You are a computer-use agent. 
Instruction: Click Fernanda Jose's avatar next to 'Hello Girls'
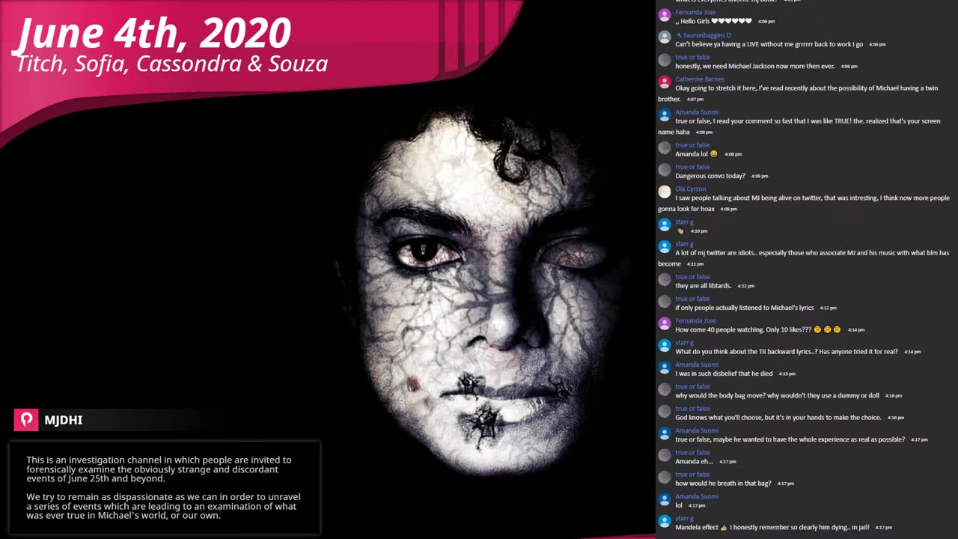665,15
